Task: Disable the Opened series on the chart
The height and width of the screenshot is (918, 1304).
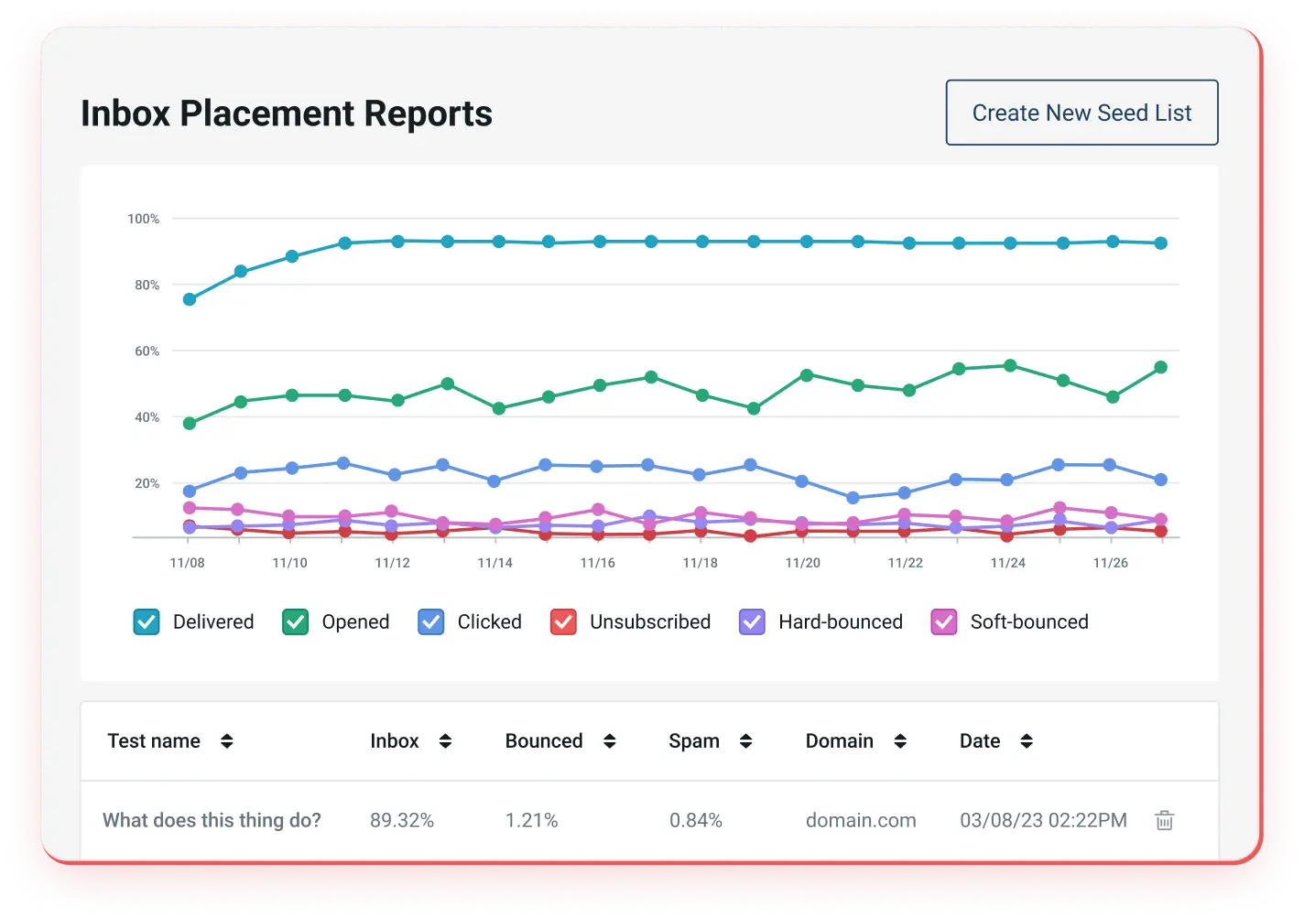Action: point(295,621)
